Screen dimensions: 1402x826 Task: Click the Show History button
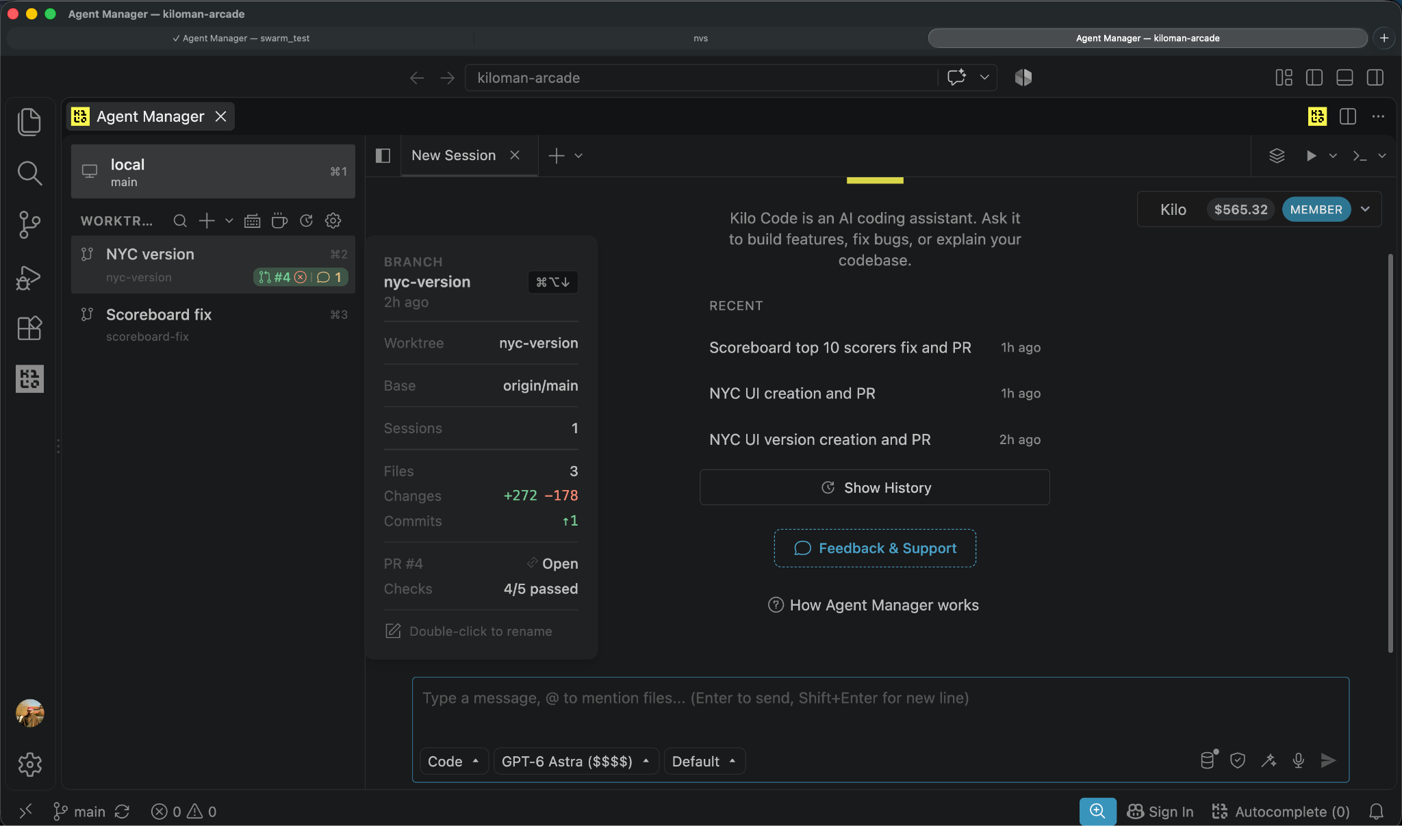tap(874, 487)
